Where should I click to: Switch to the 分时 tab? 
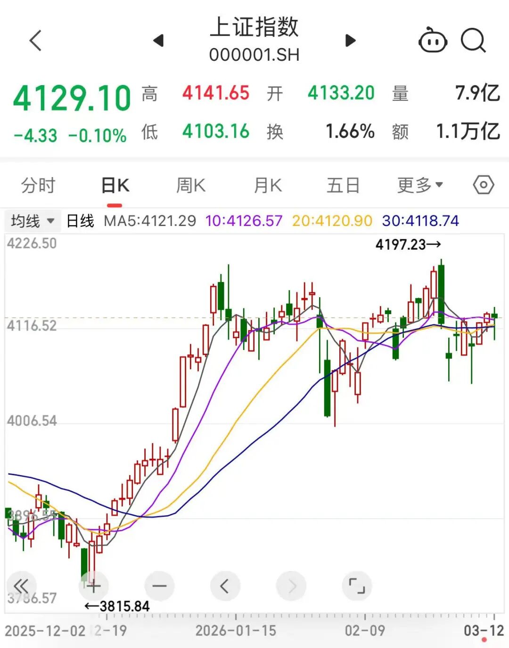click(38, 185)
